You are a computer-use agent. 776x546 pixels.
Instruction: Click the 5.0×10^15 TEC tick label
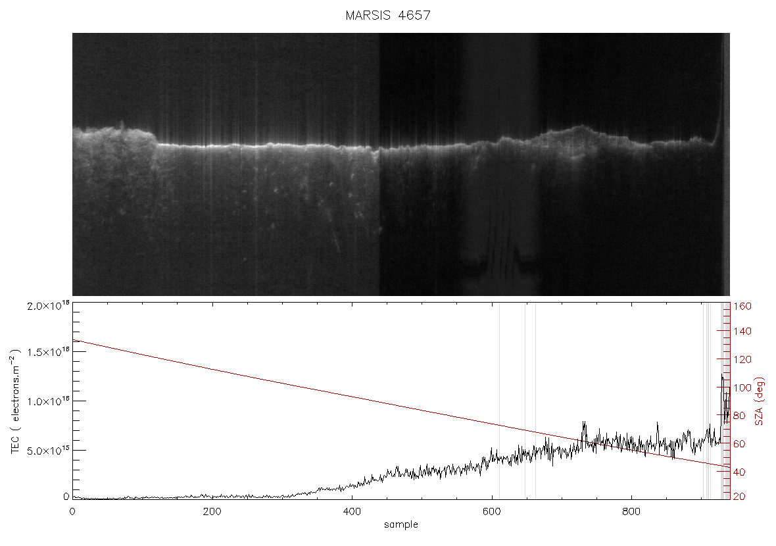[x=49, y=451]
